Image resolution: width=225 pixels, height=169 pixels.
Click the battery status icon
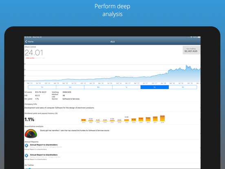tap(199, 37)
